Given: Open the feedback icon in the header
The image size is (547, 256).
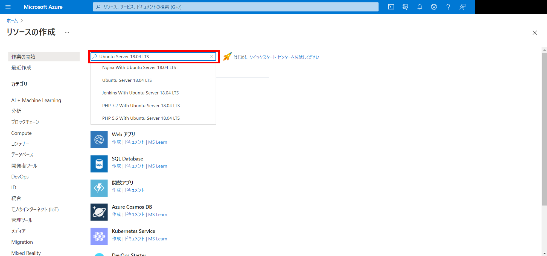Looking at the screenshot, I should [x=462, y=7].
